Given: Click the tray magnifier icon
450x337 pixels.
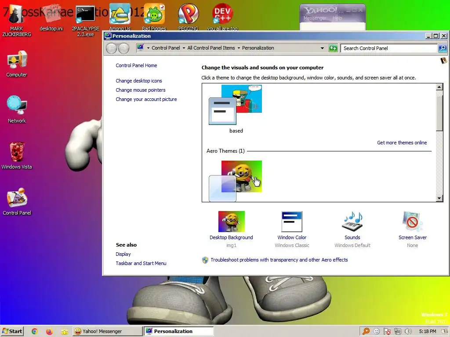Looking at the screenshot, I should (x=366, y=331).
